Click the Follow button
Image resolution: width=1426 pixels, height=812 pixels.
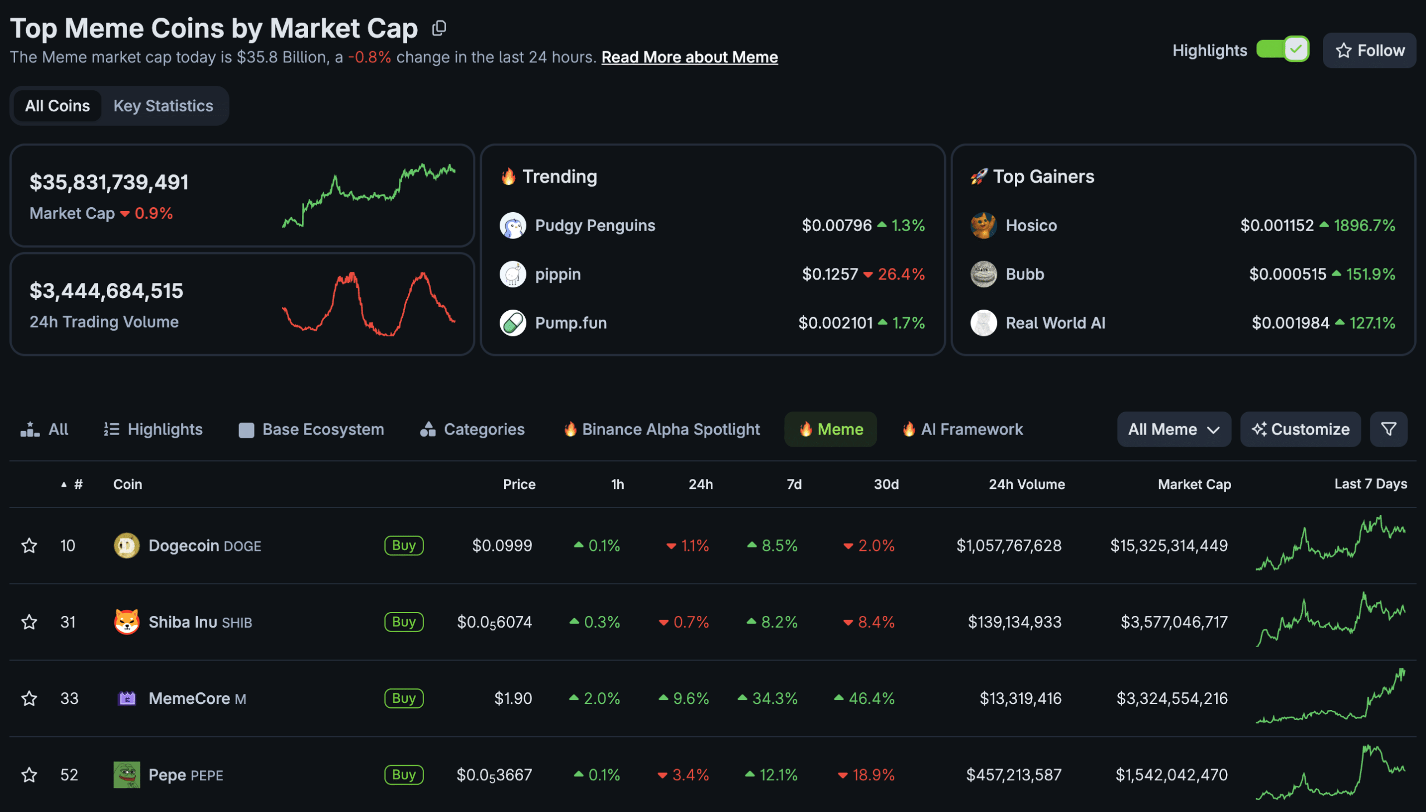(1369, 50)
